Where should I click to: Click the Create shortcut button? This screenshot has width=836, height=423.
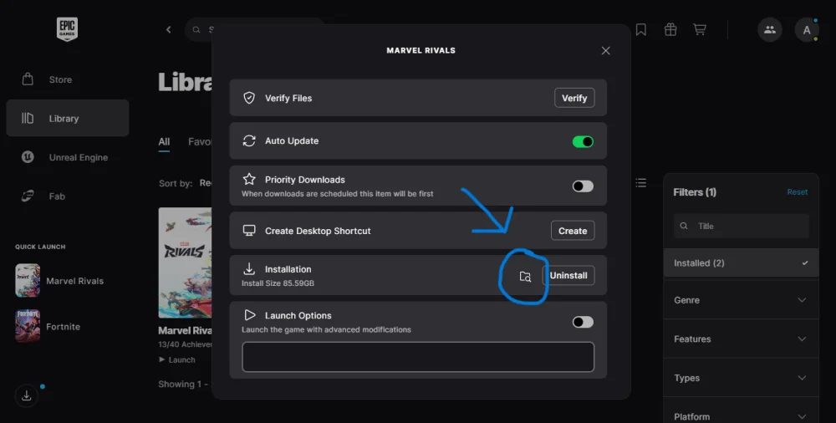coord(573,231)
